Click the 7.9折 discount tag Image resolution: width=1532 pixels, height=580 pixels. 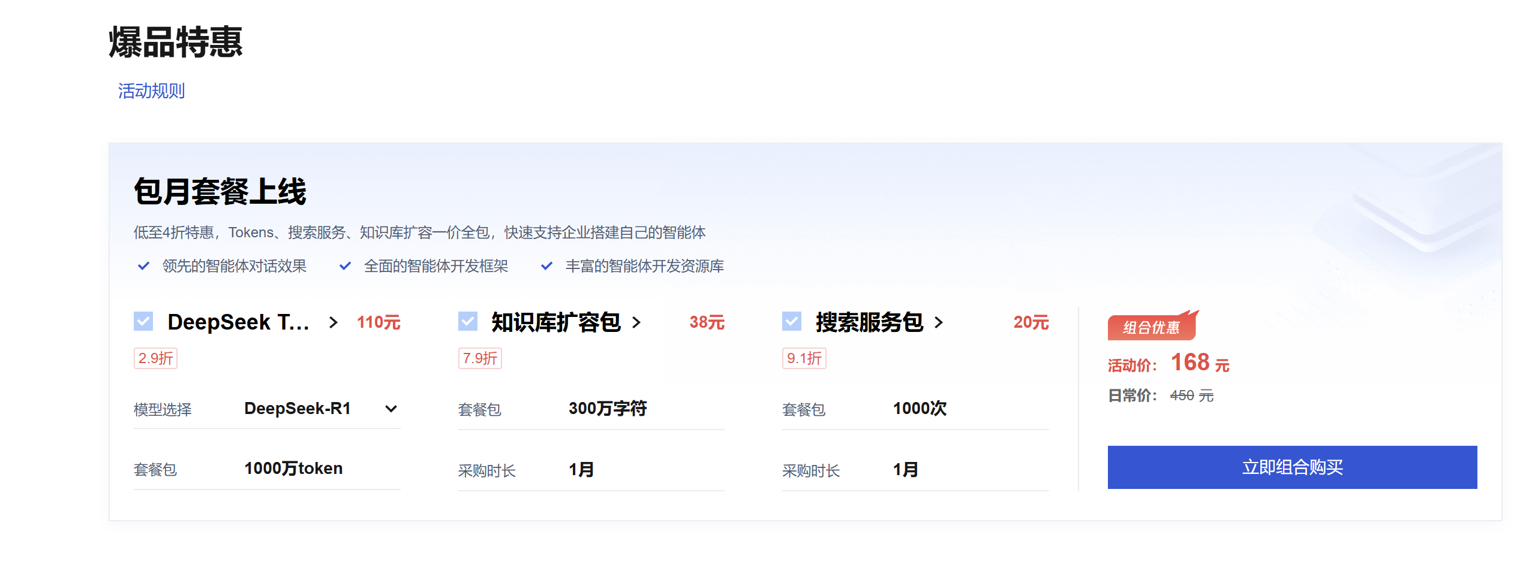point(480,358)
